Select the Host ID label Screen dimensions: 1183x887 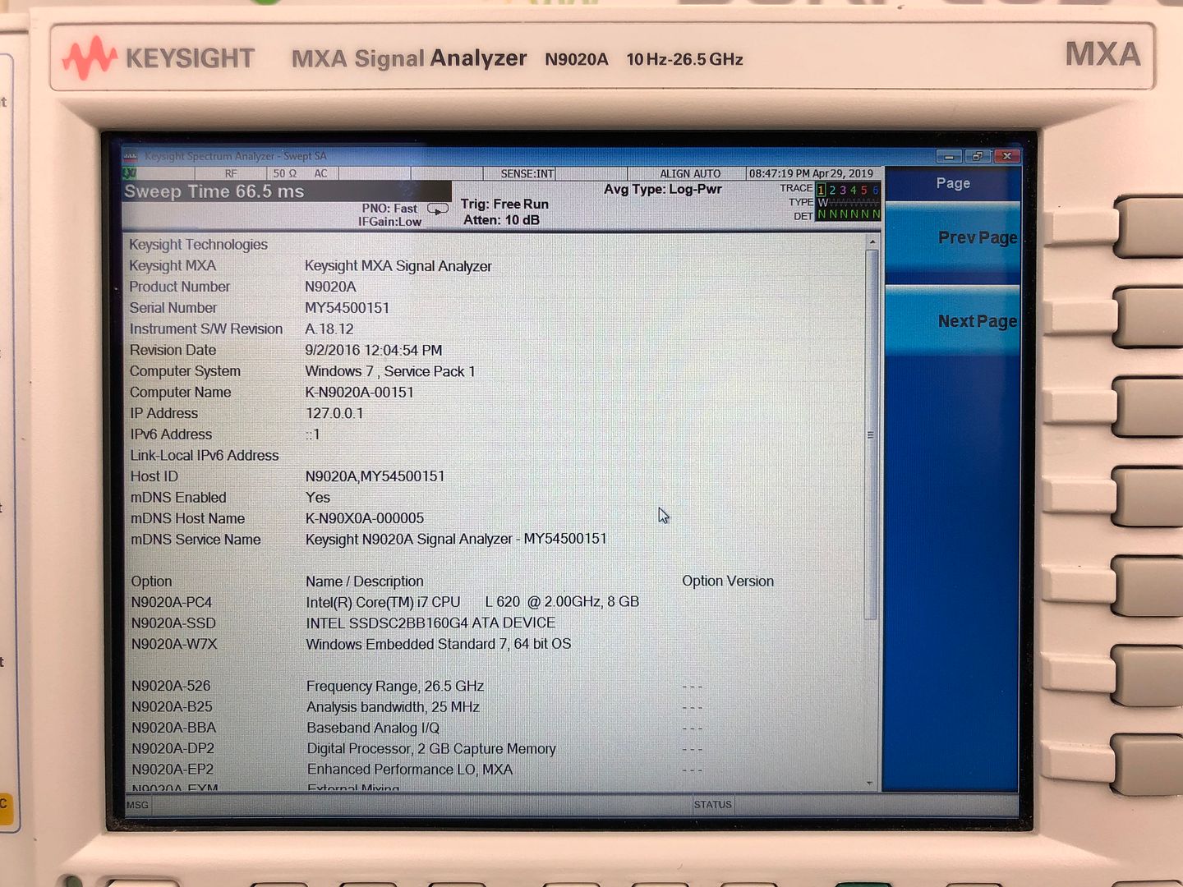click(154, 476)
